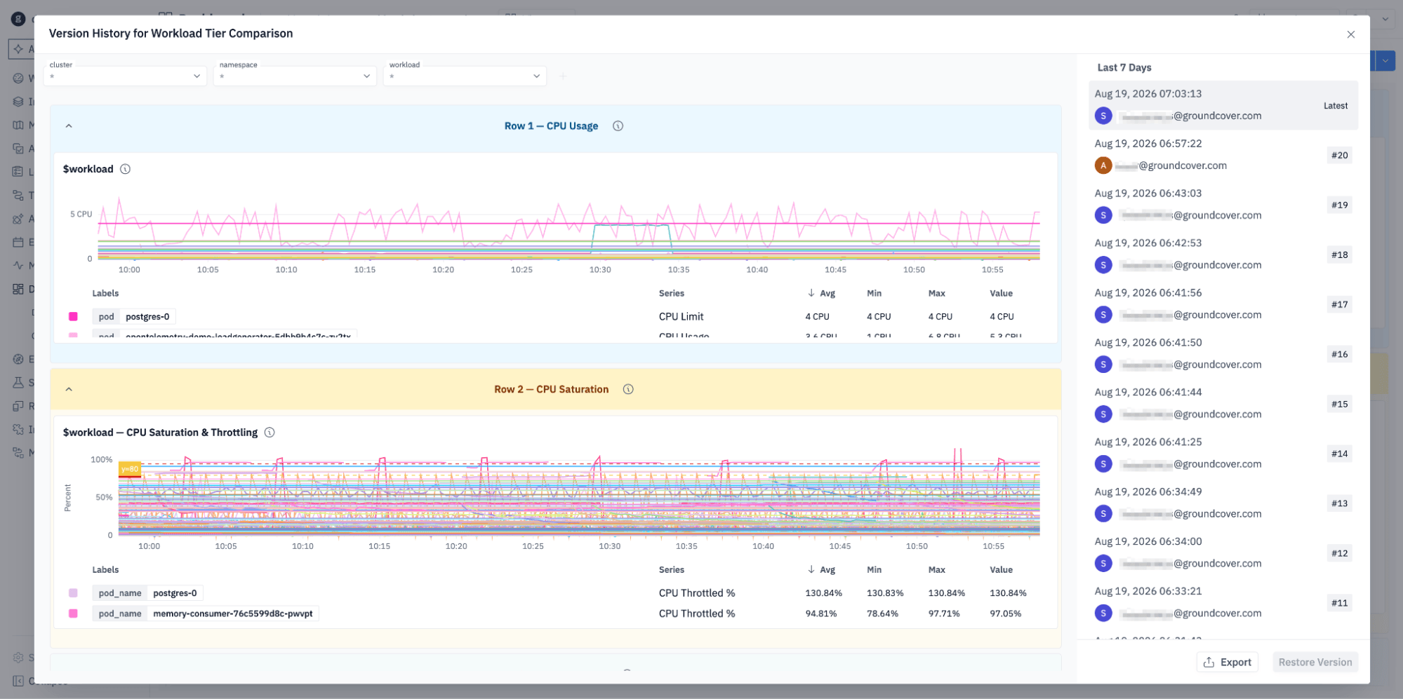The image size is (1403, 699).
Task: Select version #20 from Aug 19 06:57:22
Action: pos(1223,155)
